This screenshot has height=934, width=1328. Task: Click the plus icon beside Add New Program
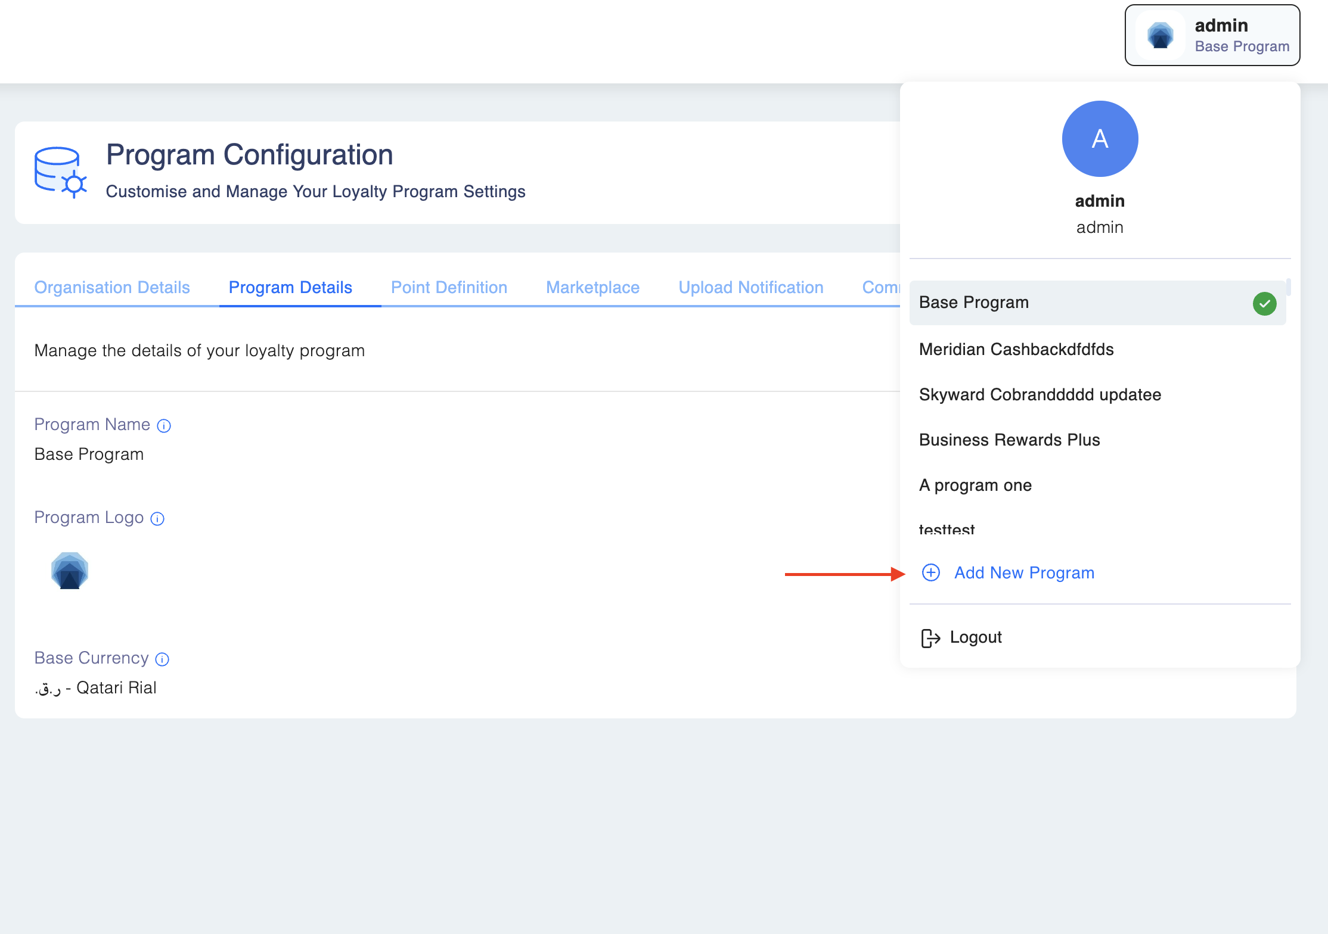tap(931, 573)
